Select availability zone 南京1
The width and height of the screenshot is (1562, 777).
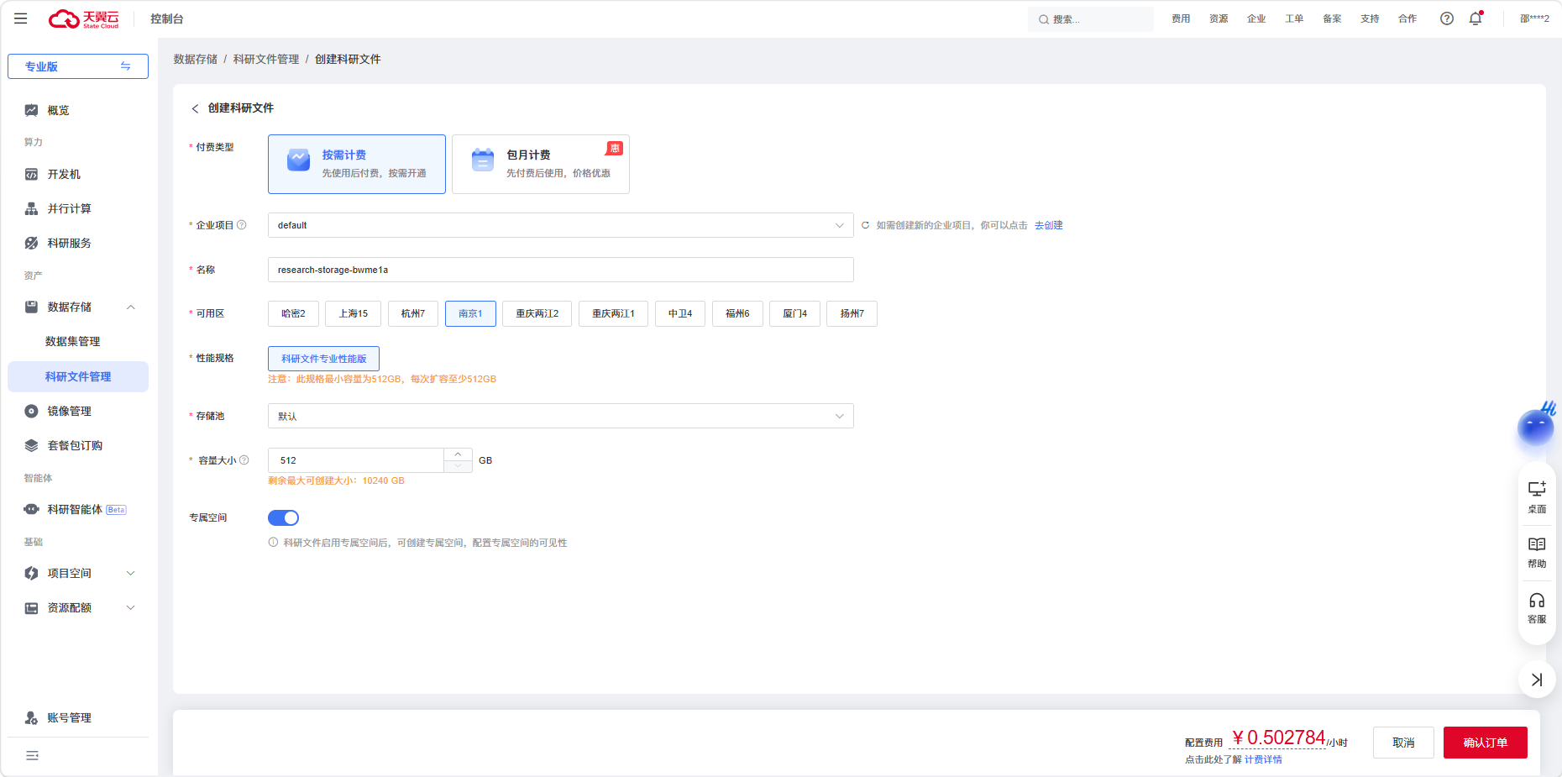click(470, 313)
